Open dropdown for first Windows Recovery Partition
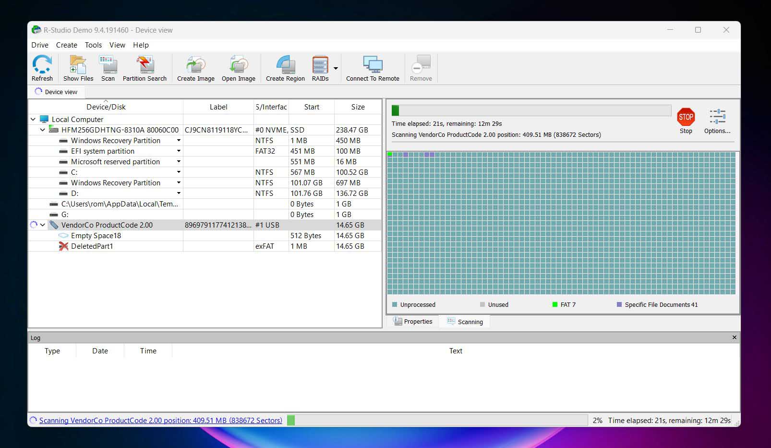771x448 pixels. click(179, 141)
